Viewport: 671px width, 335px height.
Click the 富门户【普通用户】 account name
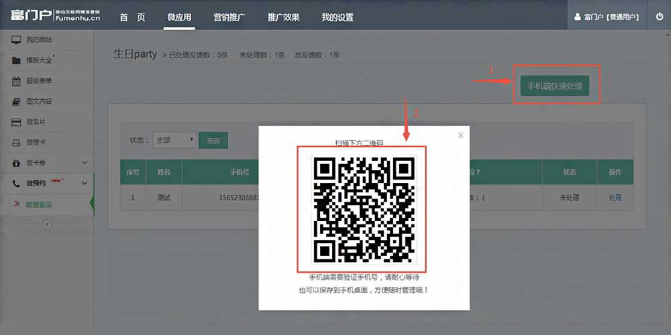coord(612,17)
